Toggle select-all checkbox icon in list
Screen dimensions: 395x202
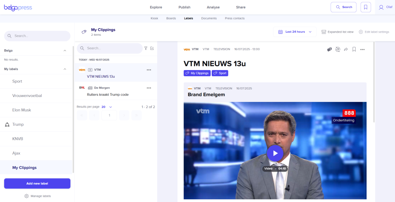tap(152, 48)
